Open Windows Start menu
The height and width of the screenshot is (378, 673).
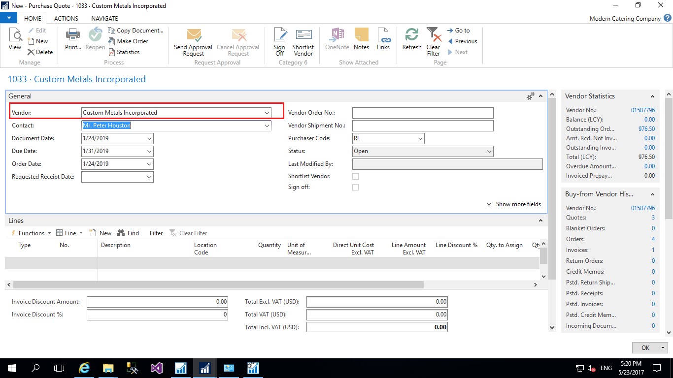(x=11, y=368)
